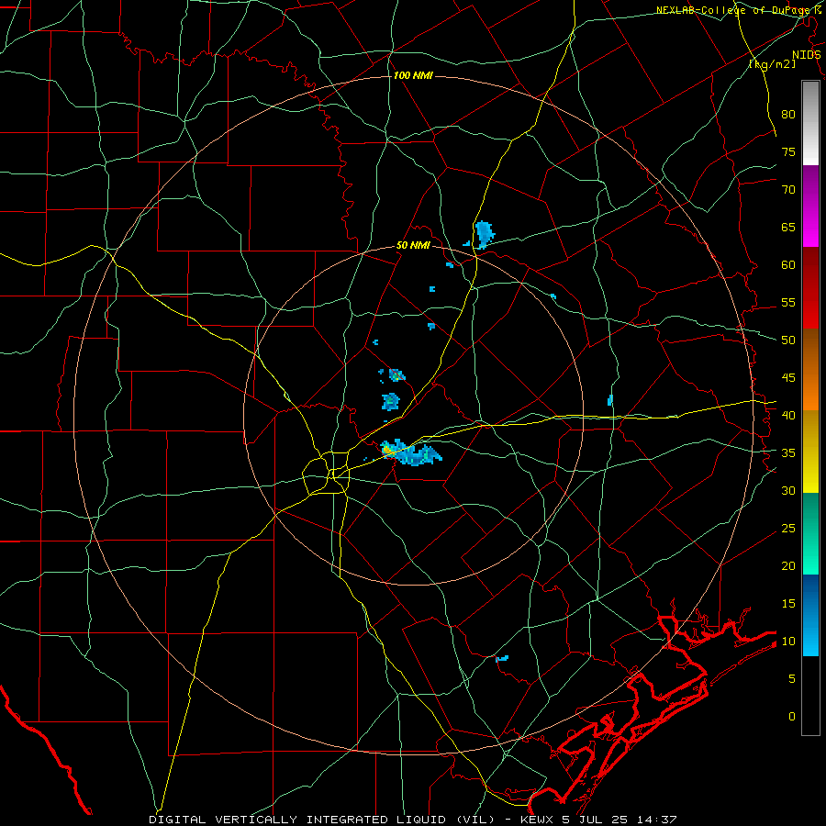
Task: Pick the blue segment of the VIL color bar
Action: tap(810, 615)
